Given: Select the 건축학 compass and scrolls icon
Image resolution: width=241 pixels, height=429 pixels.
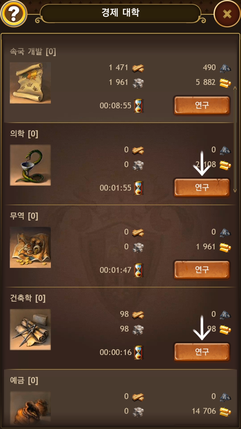Looking at the screenshot, I should 30,329.
